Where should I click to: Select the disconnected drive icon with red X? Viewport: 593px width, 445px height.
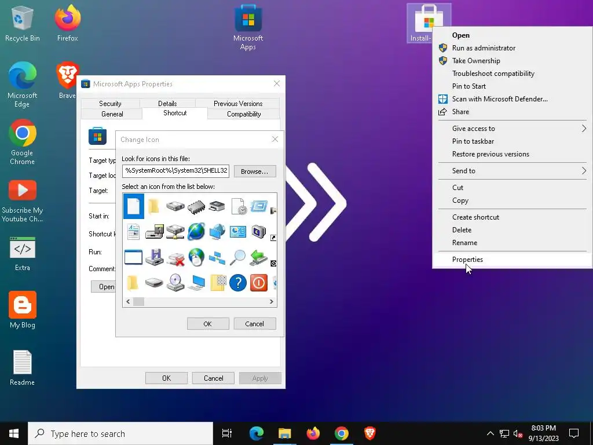[x=175, y=258]
